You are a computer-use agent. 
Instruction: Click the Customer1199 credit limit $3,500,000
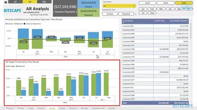pyautogui.click(x=164, y=72)
